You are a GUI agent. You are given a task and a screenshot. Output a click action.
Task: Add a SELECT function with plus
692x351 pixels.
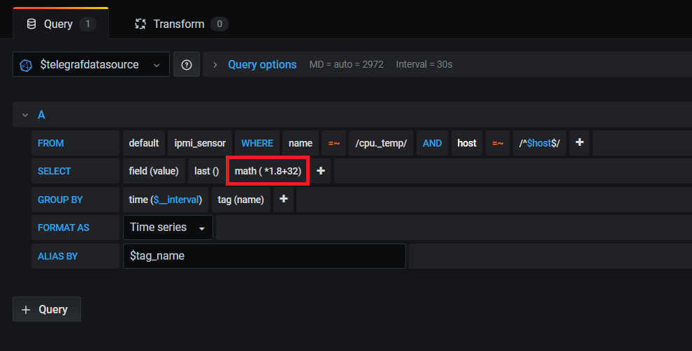[x=321, y=171]
